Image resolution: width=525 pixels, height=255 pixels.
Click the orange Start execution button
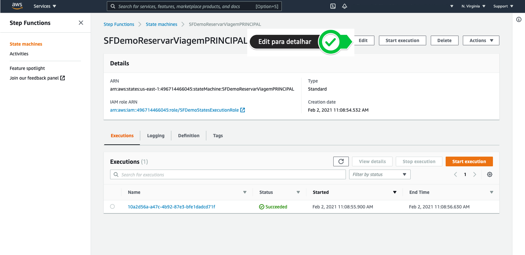coord(469,162)
